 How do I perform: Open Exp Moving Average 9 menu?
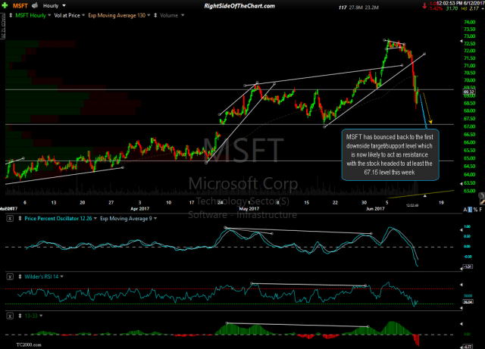[128, 219]
